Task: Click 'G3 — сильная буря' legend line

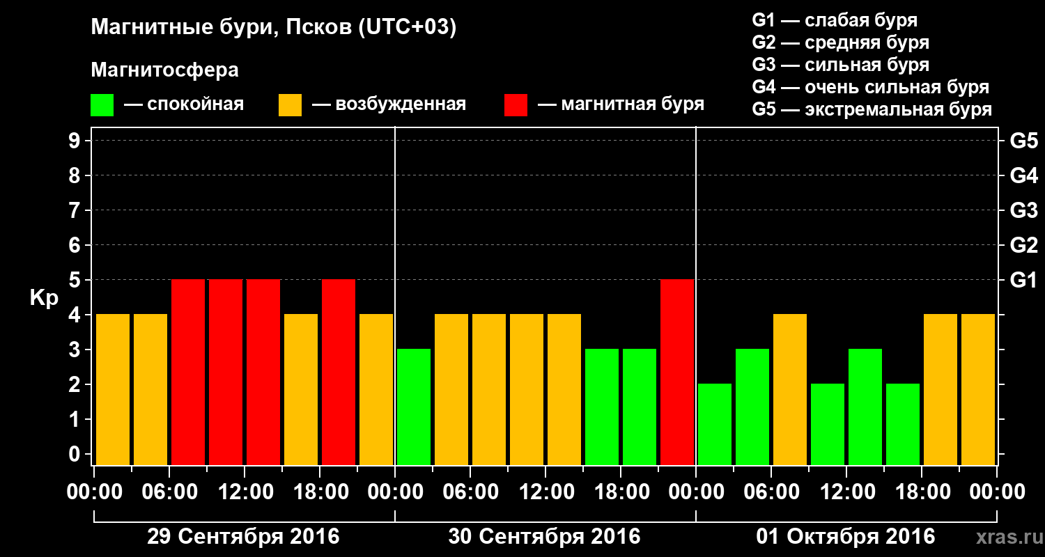Action: (840, 65)
